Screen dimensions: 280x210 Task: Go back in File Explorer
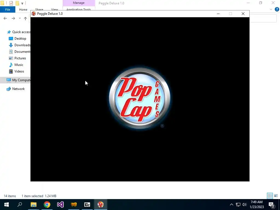[5, 18]
